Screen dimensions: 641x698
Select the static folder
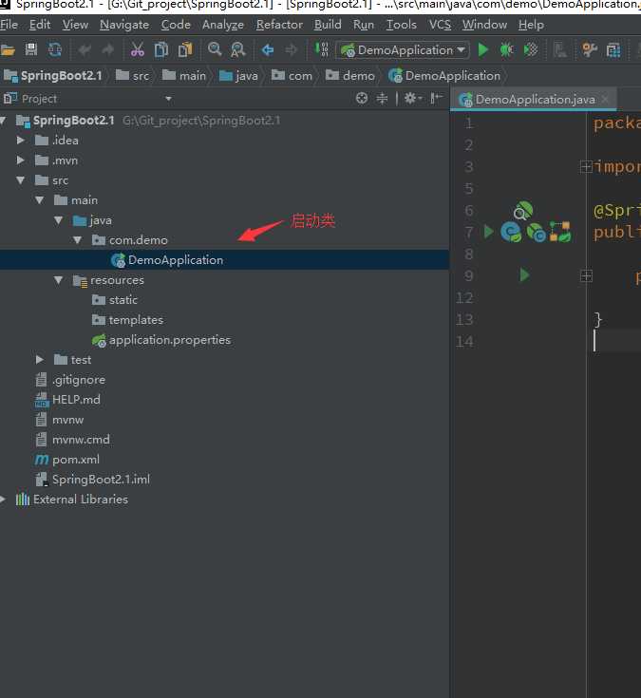pos(123,300)
